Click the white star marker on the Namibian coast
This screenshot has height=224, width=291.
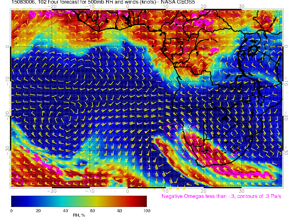click(x=185, y=128)
